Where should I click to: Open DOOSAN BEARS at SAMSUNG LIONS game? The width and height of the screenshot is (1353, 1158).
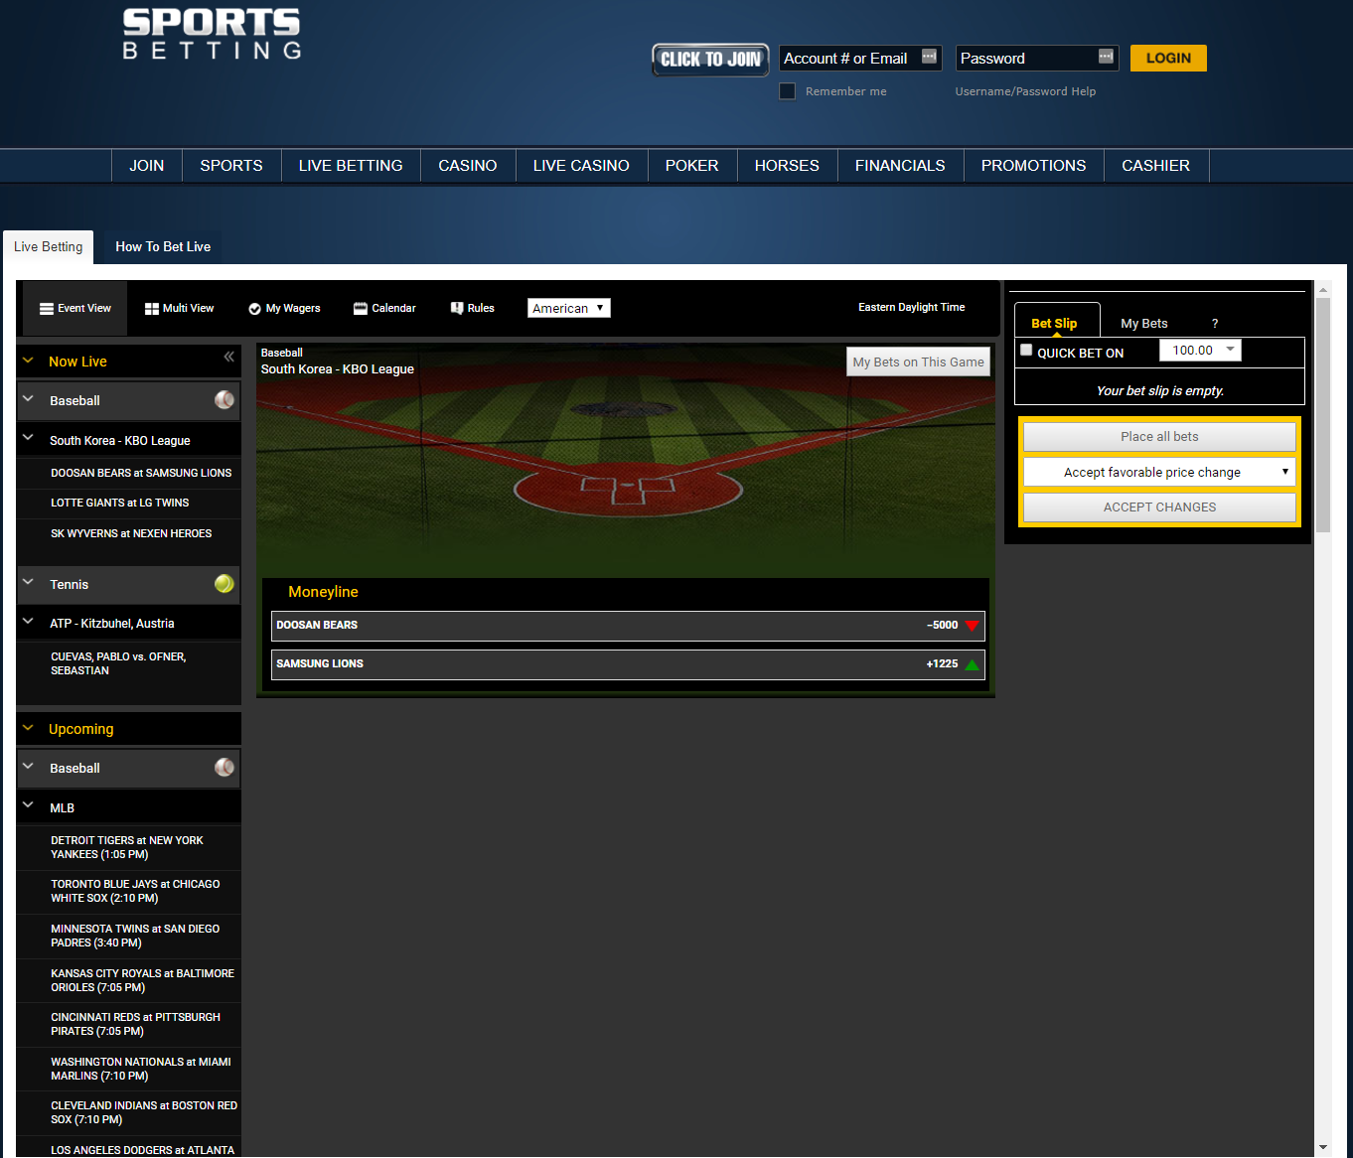point(141,474)
